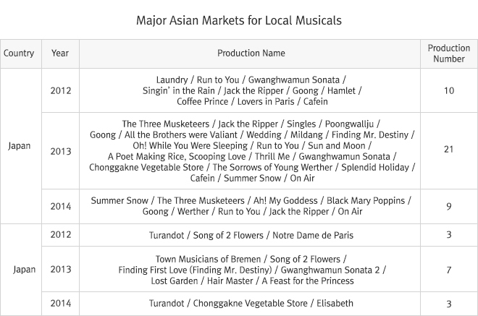Select the Country column header

coord(19,54)
